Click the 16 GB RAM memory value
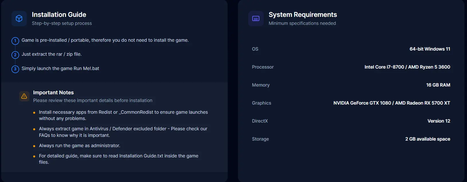 click(438, 85)
